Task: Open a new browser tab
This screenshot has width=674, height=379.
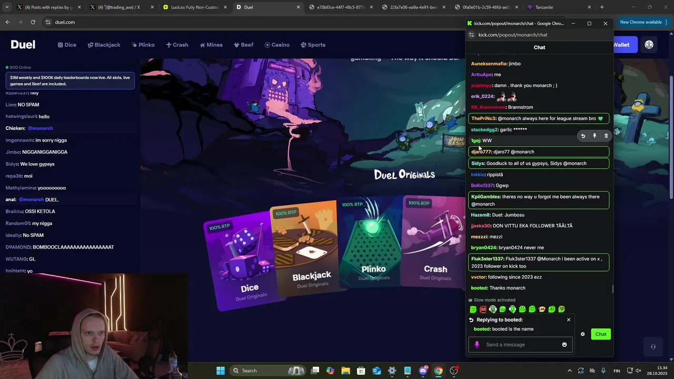Action: pyautogui.click(x=602, y=7)
